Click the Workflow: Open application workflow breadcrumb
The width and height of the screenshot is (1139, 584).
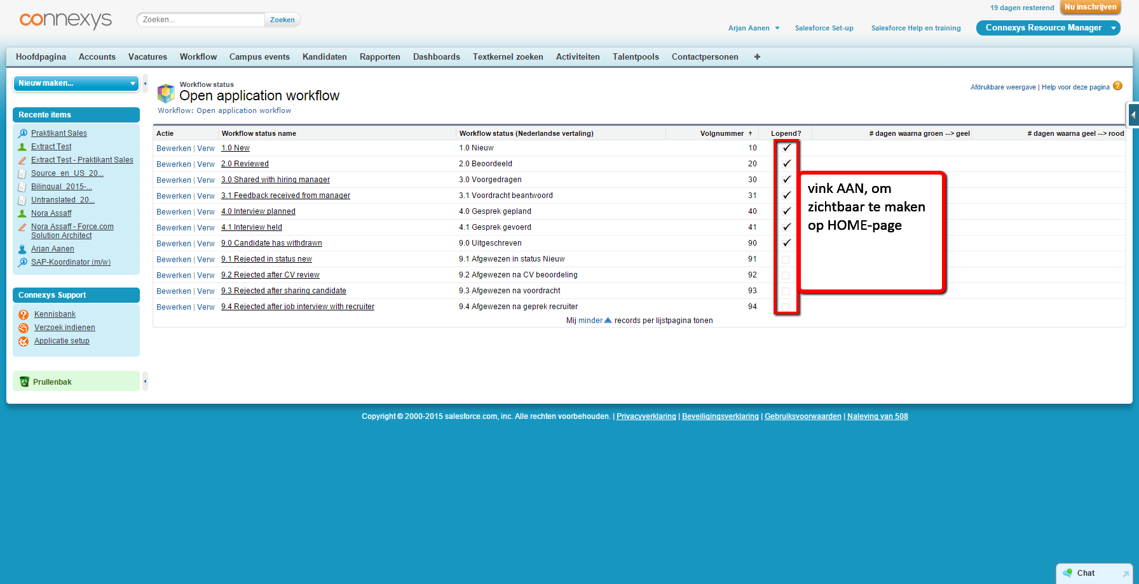coord(224,110)
